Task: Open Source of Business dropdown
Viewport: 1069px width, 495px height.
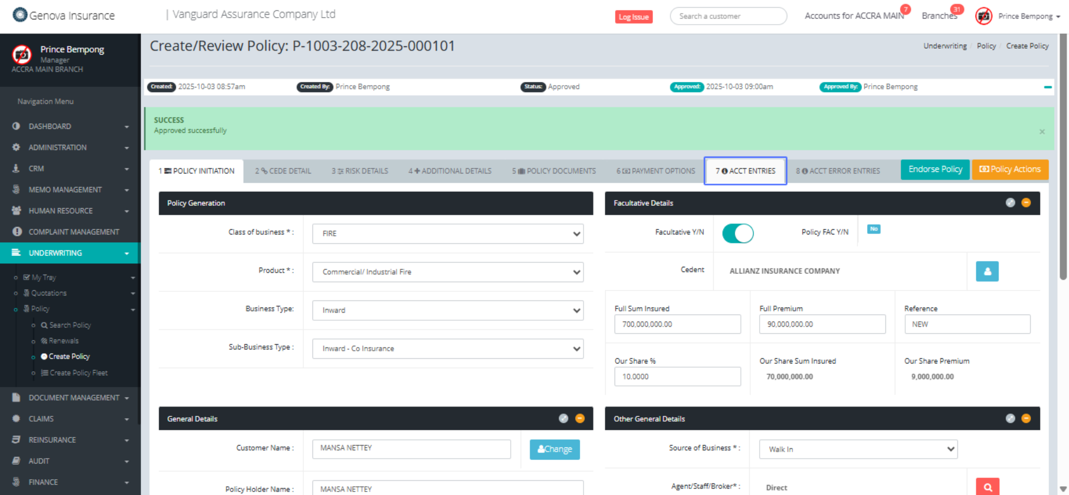Action: (x=858, y=449)
